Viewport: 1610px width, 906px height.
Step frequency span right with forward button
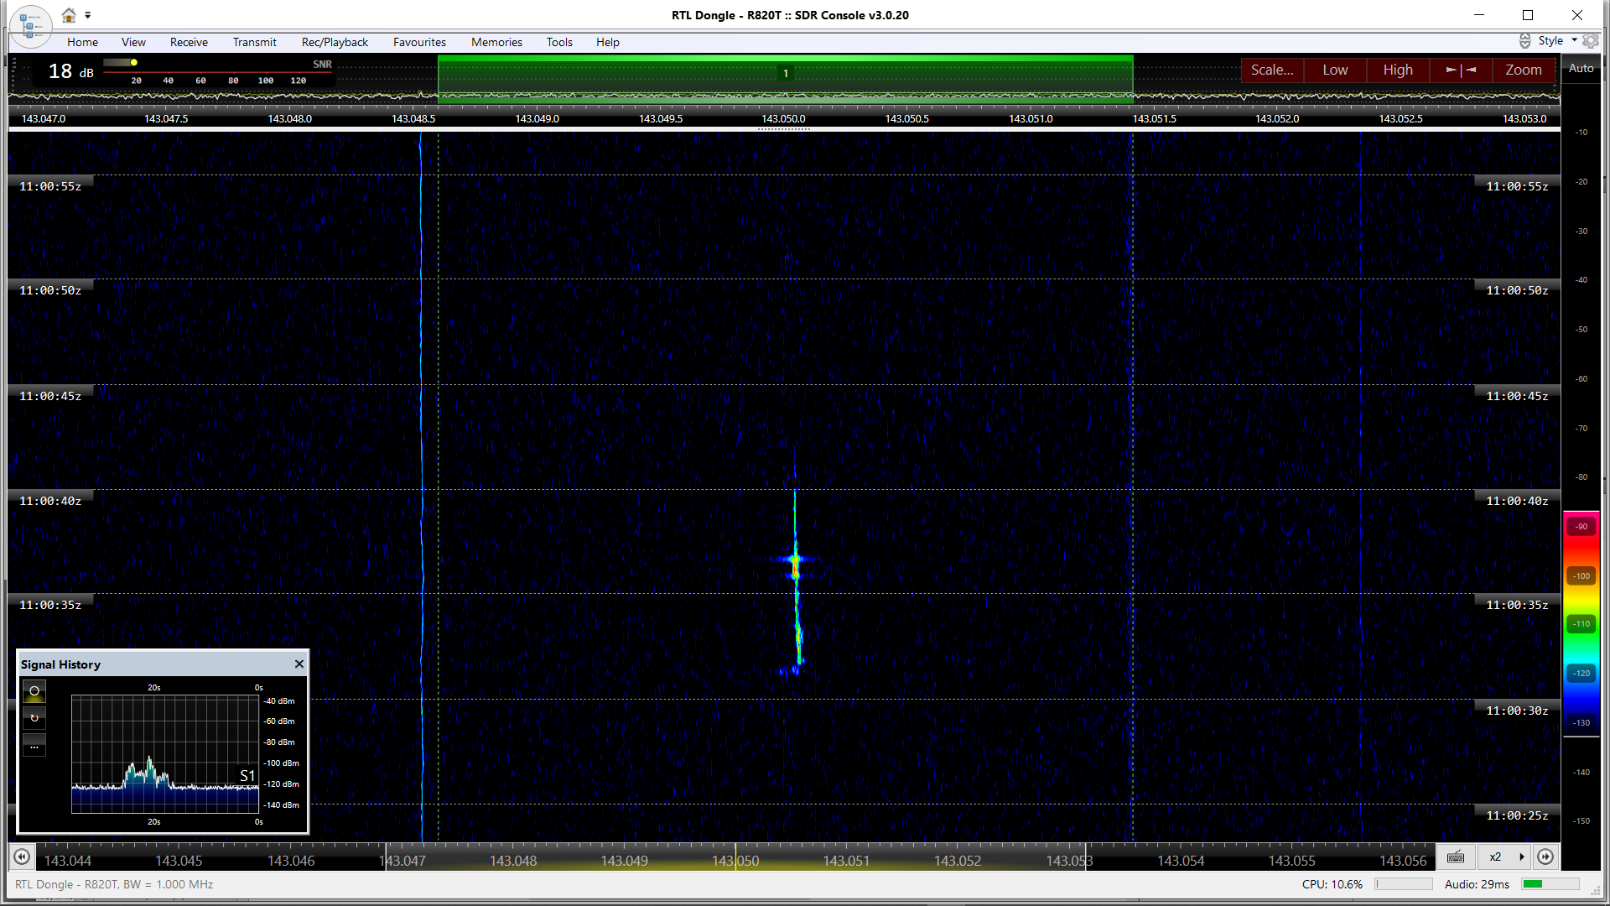pos(1545,857)
